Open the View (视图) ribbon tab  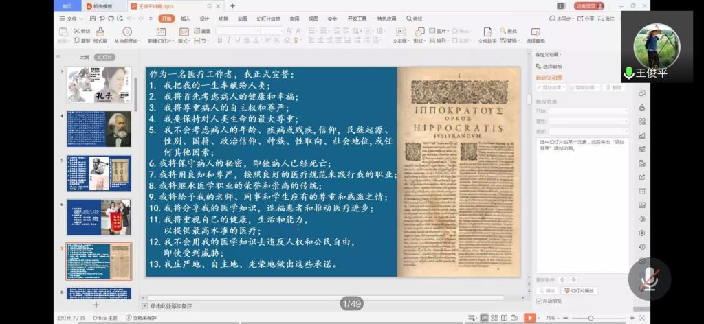(x=313, y=19)
